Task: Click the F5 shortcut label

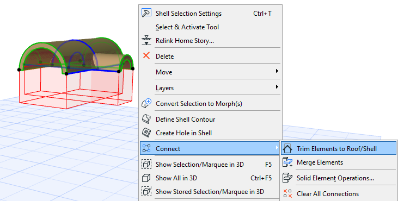Action: point(268,164)
